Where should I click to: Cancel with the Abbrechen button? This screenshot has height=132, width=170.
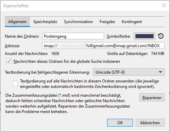(150, 122)
